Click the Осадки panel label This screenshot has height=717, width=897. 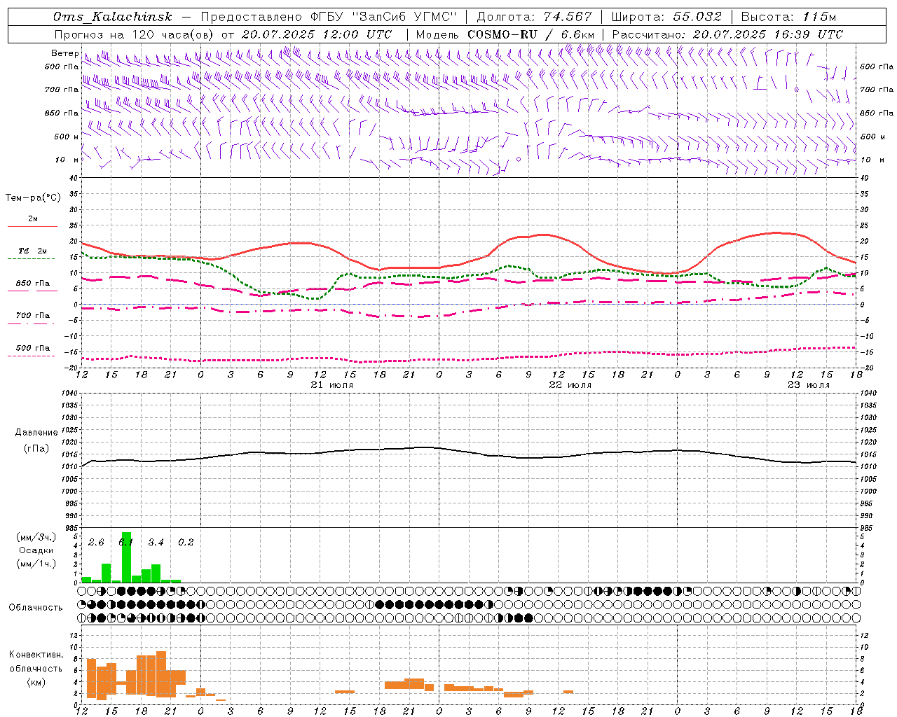(x=36, y=550)
